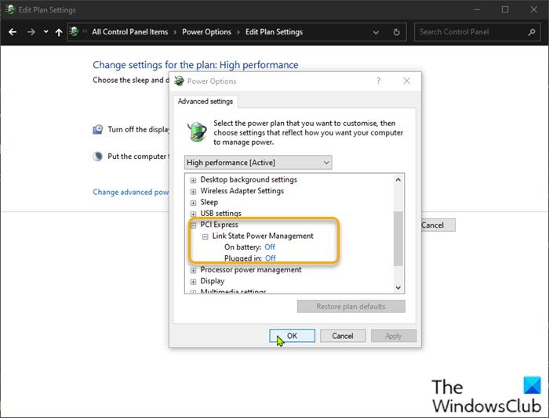Click the settings list scrollbar thumb
This screenshot has width=549, height=418.
coord(398,239)
